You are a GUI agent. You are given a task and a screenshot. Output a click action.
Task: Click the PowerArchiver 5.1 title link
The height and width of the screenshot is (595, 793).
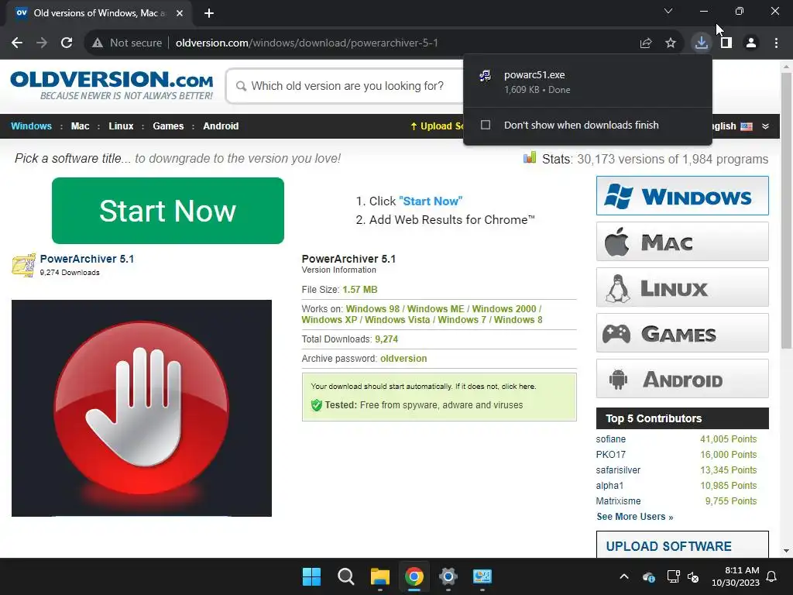[x=87, y=259]
